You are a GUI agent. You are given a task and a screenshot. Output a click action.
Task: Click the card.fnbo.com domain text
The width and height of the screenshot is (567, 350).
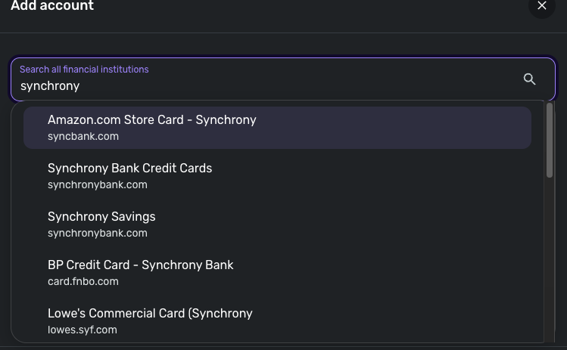coord(83,282)
